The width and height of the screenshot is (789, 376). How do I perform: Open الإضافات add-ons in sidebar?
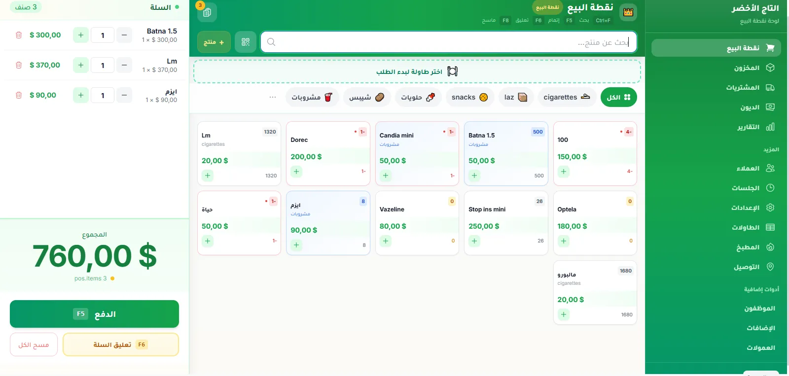pos(716,328)
